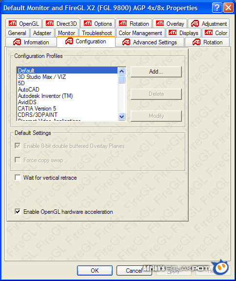Click the ATI icon on Information tab
Screen dimensions: 236x281
coord(17,42)
